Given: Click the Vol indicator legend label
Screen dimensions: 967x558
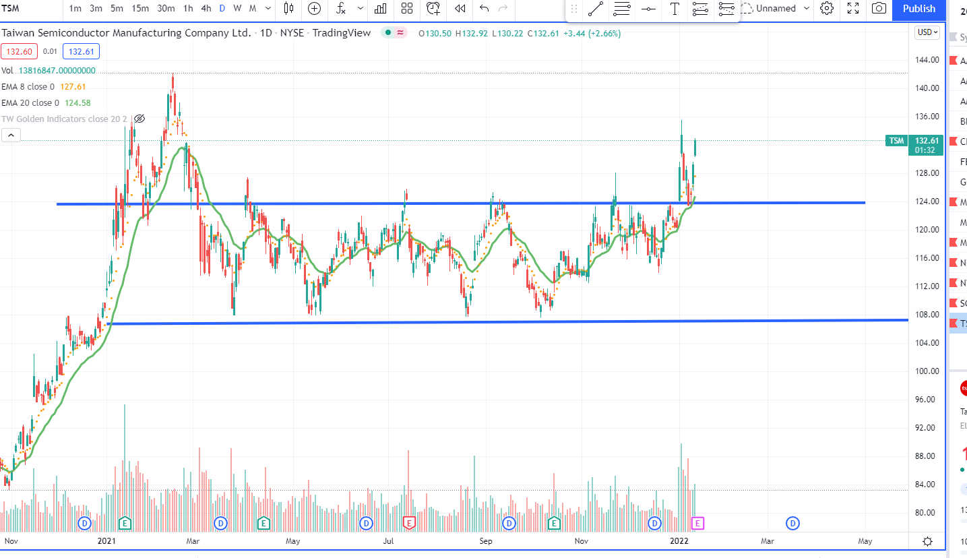Looking at the screenshot, I should pyautogui.click(x=7, y=70).
